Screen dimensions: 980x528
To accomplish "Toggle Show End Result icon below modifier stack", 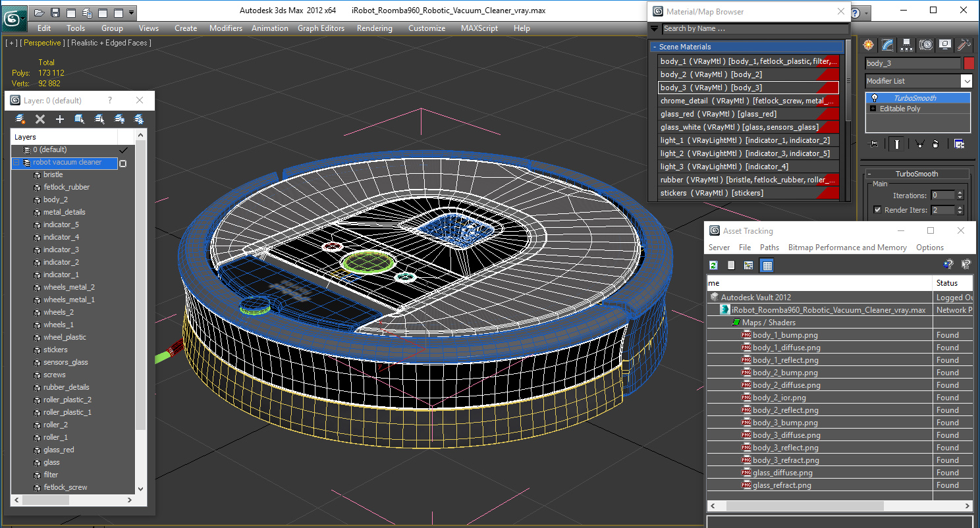I will [x=896, y=144].
